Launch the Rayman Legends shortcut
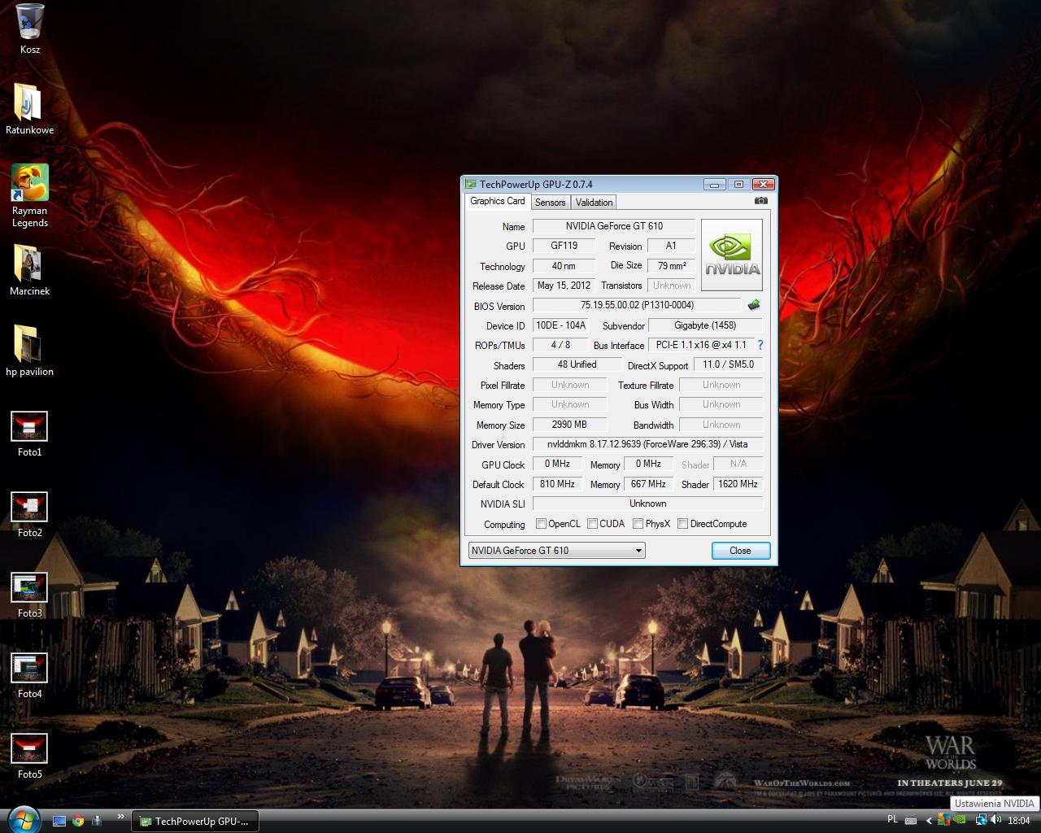This screenshot has height=833, width=1041. [30, 196]
